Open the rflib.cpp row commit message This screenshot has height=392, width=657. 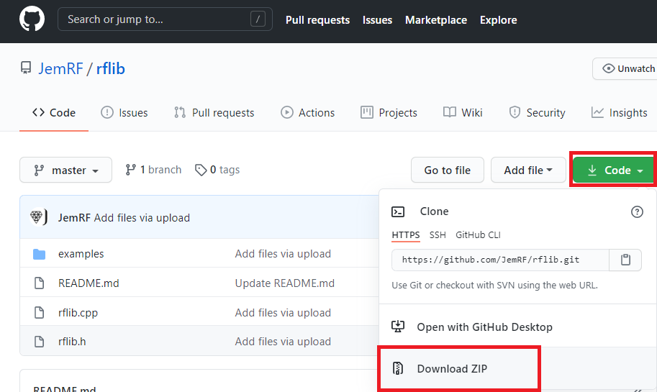[283, 313]
